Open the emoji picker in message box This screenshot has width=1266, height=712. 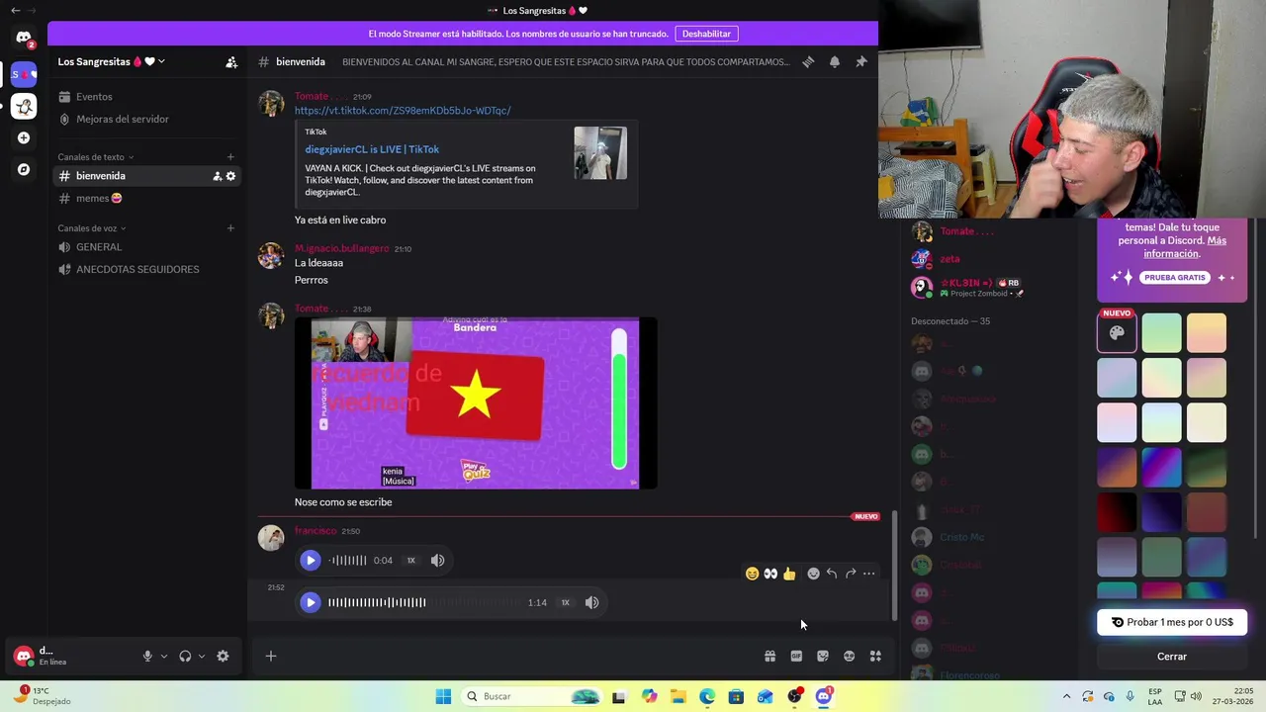(x=849, y=656)
